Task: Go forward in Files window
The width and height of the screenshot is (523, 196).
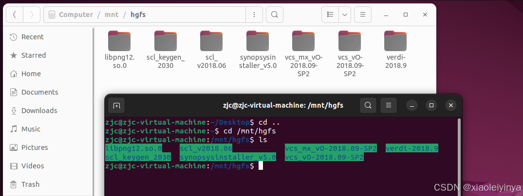Action: point(32,15)
